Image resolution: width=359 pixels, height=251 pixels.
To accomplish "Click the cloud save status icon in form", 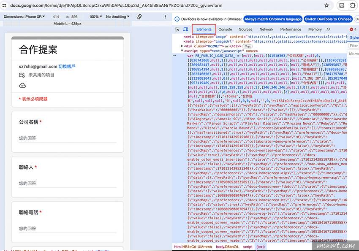I will click(22, 86).
